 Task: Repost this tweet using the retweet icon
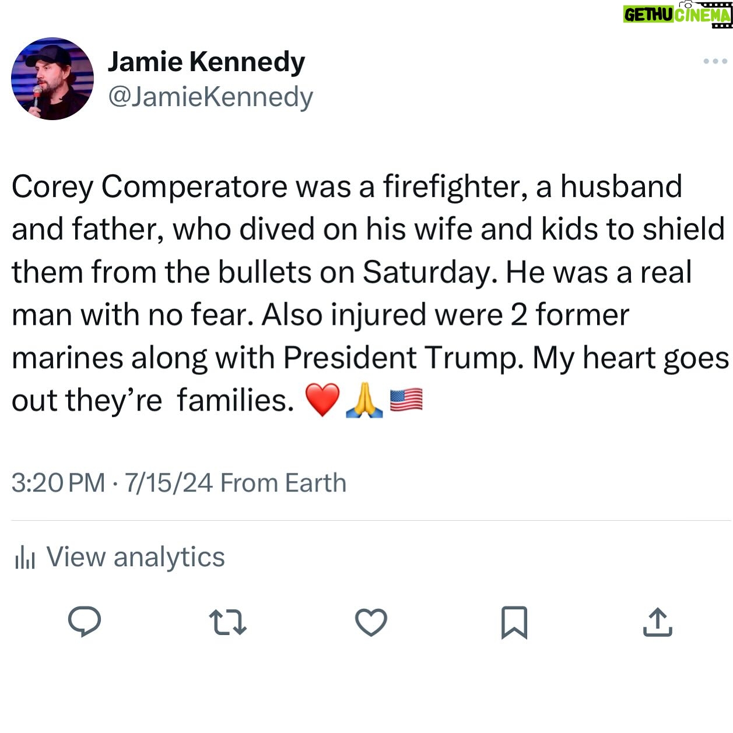227,622
